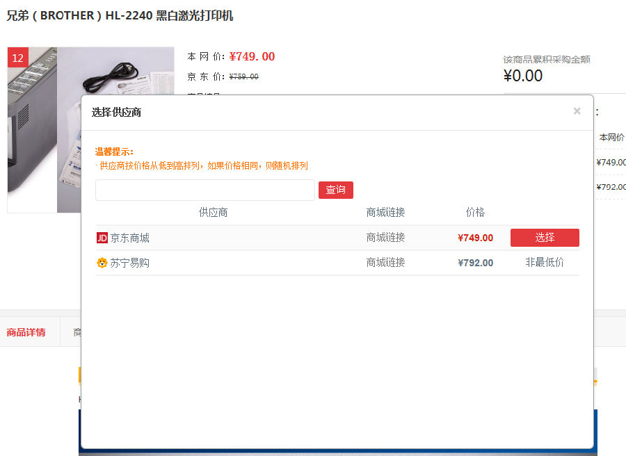This screenshot has height=456, width=626.
Task: Open 商城链接 for 苏宁易购 row
Action: pos(385,263)
